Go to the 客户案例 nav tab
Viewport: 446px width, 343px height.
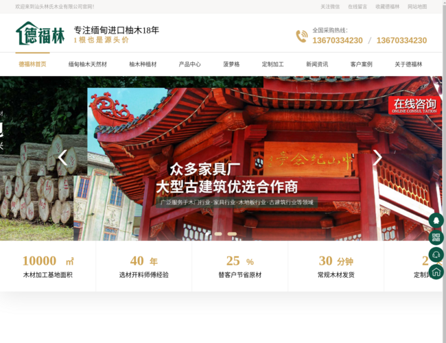pos(362,64)
